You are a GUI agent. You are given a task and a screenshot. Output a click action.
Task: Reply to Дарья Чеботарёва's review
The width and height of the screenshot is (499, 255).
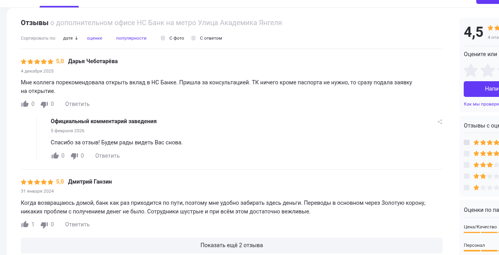tap(77, 104)
